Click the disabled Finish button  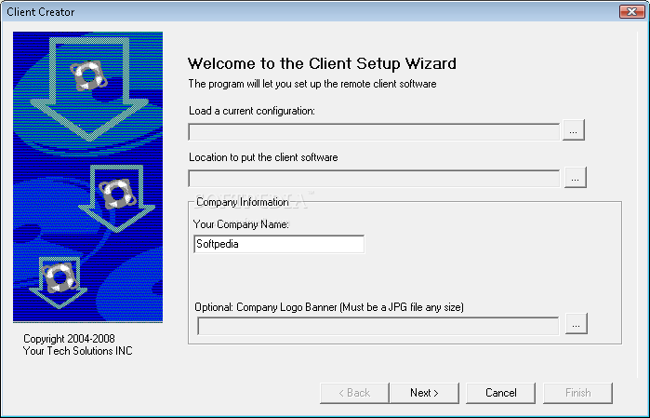(577, 393)
